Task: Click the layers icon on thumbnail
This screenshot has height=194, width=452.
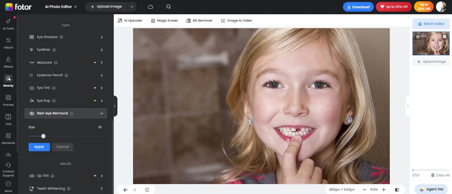Action: pyautogui.click(x=418, y=36)
